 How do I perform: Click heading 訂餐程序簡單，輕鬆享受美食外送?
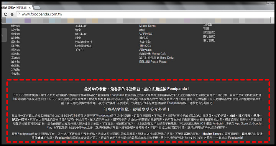click(136, 109)
